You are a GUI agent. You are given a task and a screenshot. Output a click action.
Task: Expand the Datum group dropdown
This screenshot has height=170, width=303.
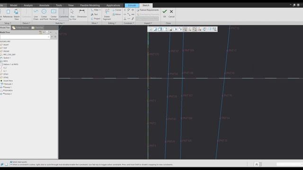27,23
